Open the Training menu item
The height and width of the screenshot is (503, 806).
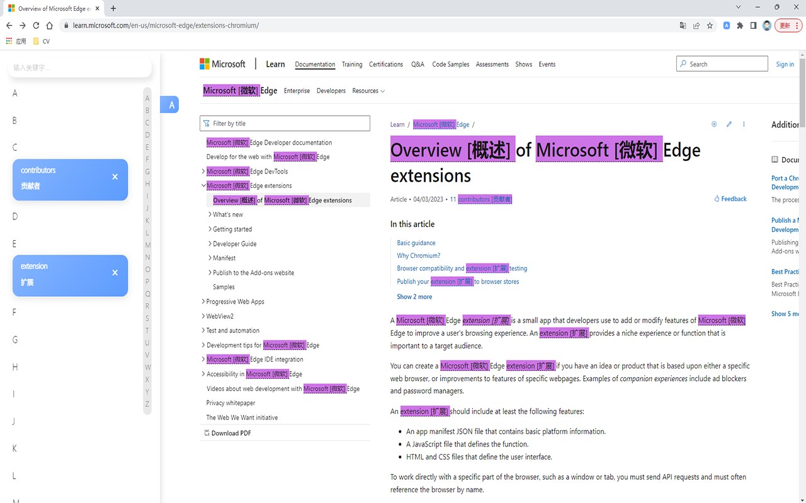[x=352, y=64]
